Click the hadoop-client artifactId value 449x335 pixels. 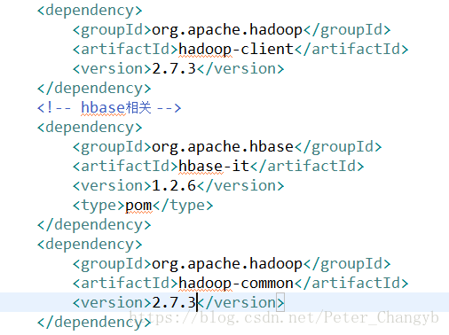click(236, 49)
